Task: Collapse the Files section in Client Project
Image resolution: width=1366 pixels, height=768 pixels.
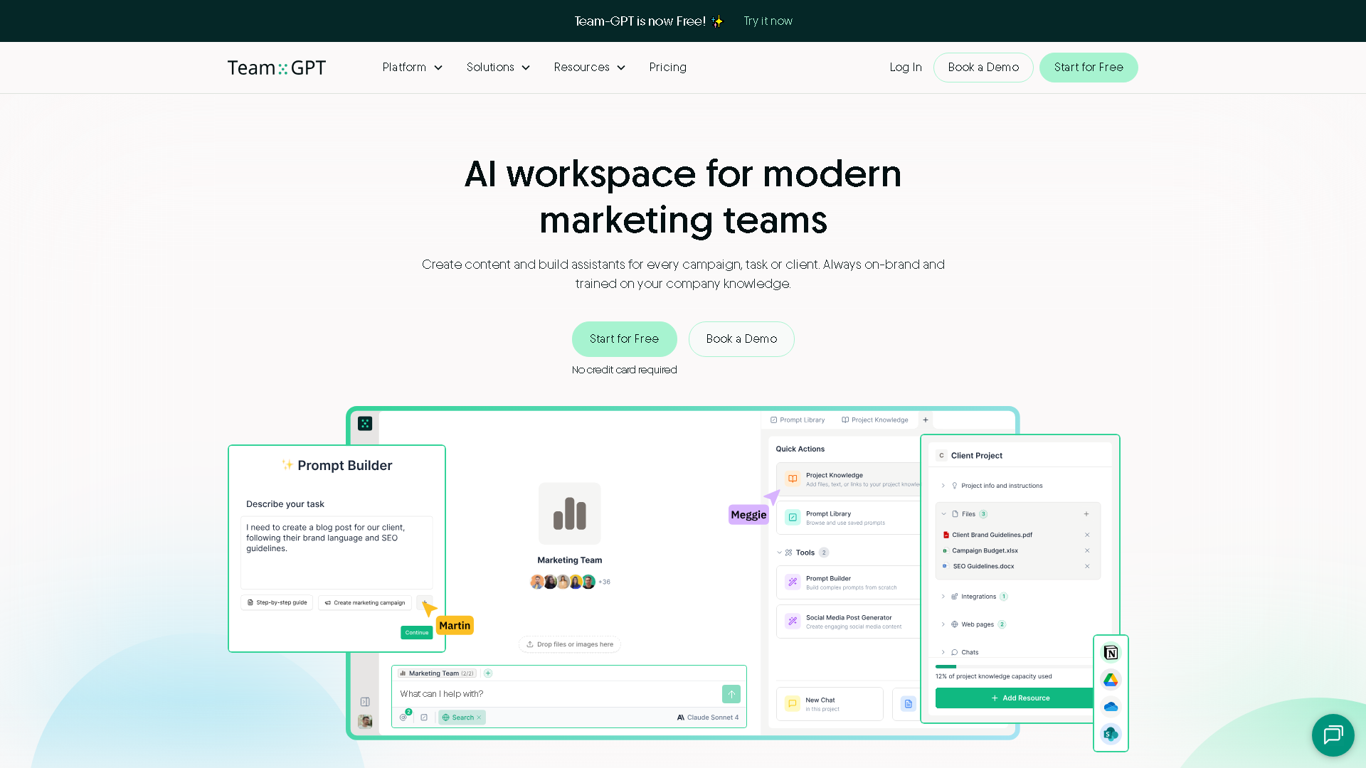Action: point(943,513)
